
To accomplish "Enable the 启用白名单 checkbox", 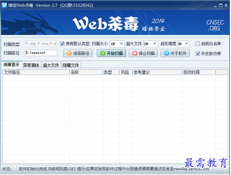I will click(198, 44).
